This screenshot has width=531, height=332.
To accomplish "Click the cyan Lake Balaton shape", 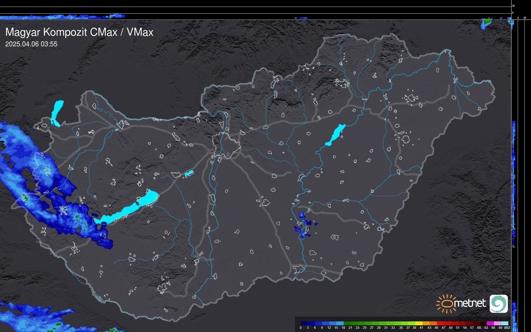I will (x=127, y=210).
